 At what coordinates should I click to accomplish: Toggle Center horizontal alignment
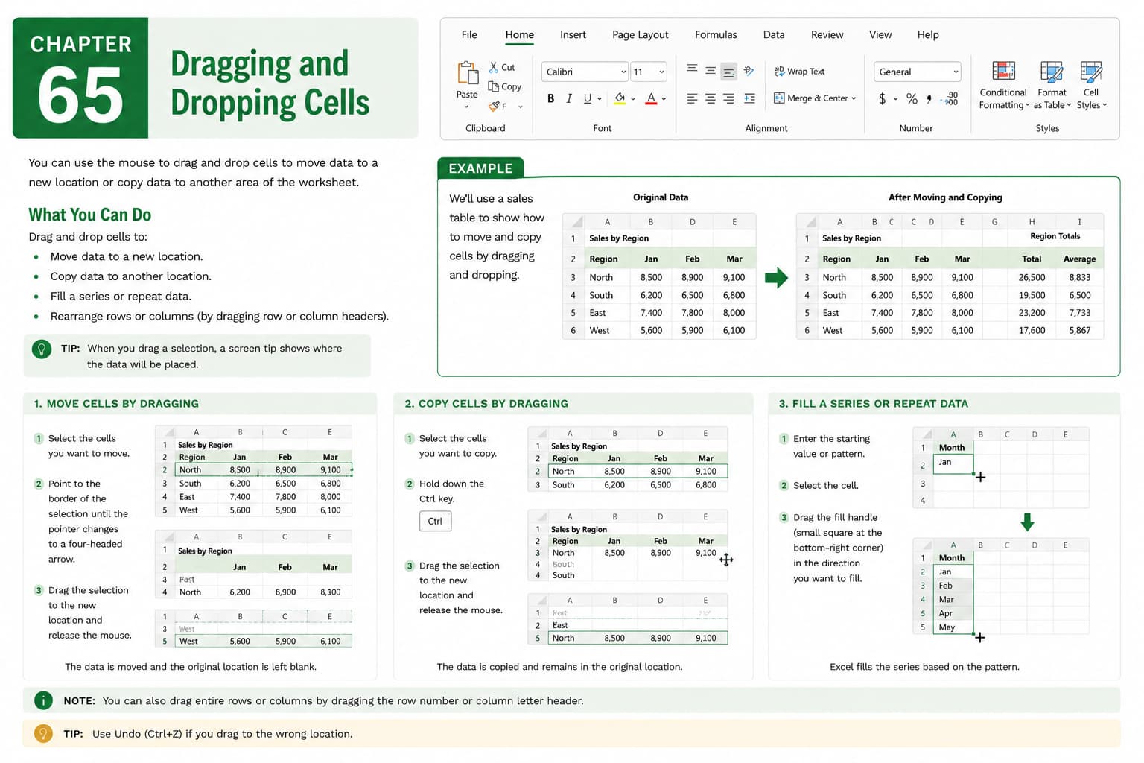711,98
